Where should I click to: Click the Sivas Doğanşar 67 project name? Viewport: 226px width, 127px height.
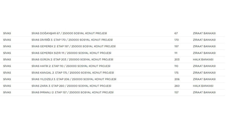click(69, 33)
